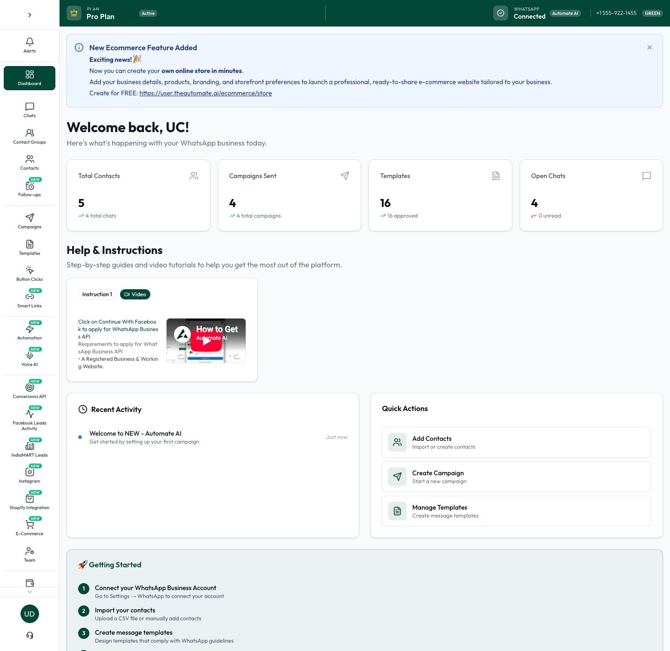Click the Campaigns Sent card
The image size is (670, 651).
289,195
